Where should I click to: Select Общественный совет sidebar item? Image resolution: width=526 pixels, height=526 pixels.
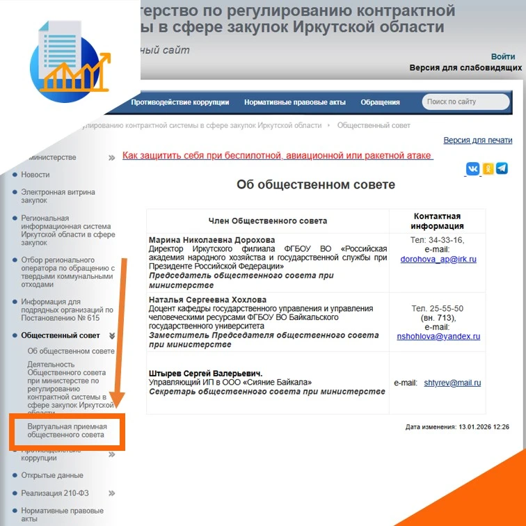(x=61, y=335)
